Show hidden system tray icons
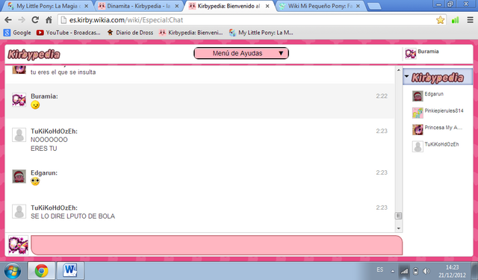Viewport: 478px width, 280px height. point(392,271)
